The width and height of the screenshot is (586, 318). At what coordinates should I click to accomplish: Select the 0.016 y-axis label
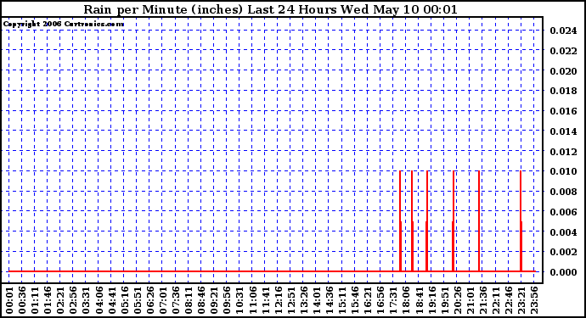563,111
